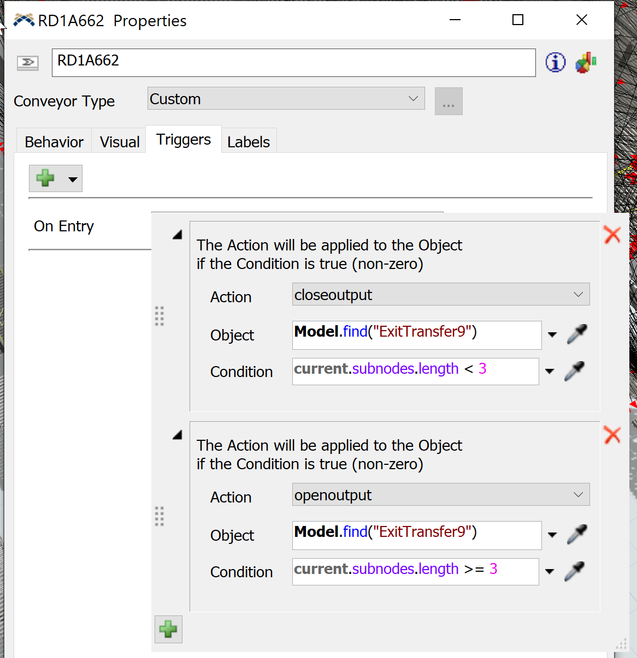Viewport: 637px width, 658px height.
Task: Click the blue info help icon
Action: pyautogui.click(x=555, y=62)
